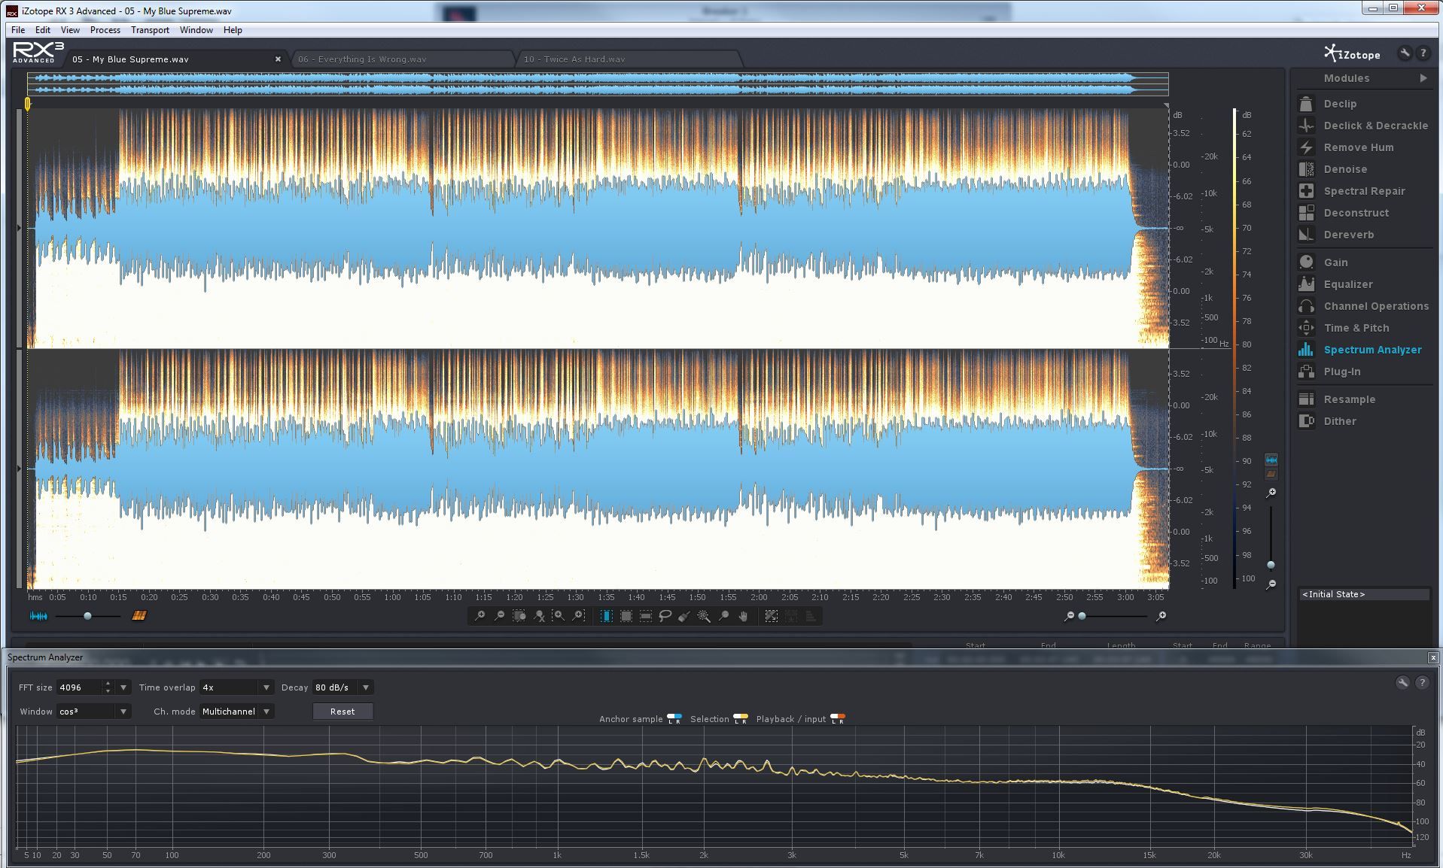Screen dimensions: 1443x868
Task: Select the Brush selection tool
Action: 684,616
